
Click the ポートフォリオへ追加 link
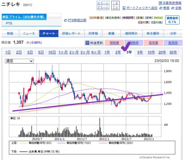142,8
